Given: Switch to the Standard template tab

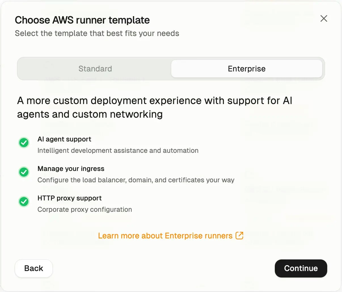Looking at the screenshot, I should (x=95, y=69).
